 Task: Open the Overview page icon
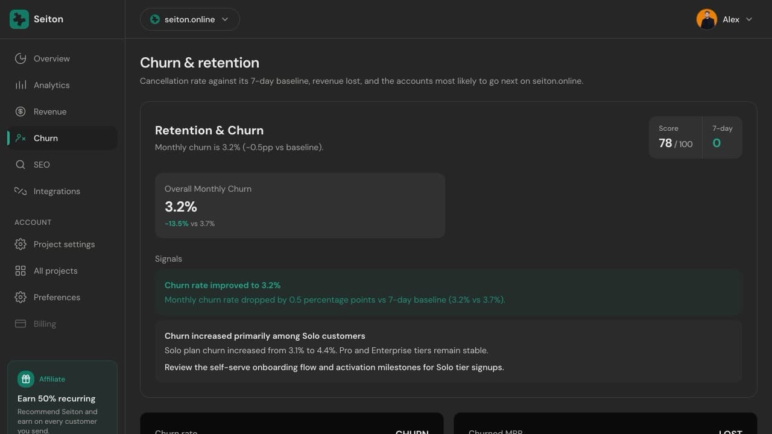point(21,58)
